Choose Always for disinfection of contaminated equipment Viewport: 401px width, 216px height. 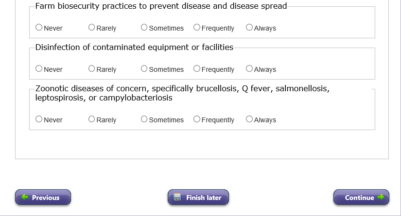[249, 69]
